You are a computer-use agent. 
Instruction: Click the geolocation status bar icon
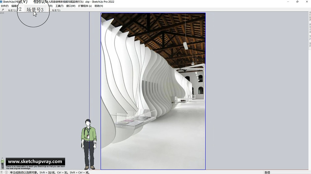click(2, 172)
